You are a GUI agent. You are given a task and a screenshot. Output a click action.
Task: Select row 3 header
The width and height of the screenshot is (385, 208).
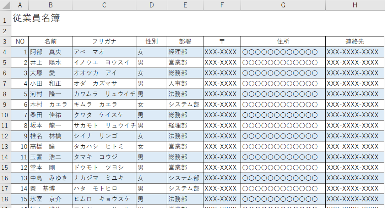coord(5,41)
